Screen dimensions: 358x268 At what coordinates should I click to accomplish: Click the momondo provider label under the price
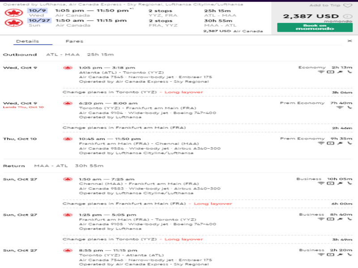point(338,21)
